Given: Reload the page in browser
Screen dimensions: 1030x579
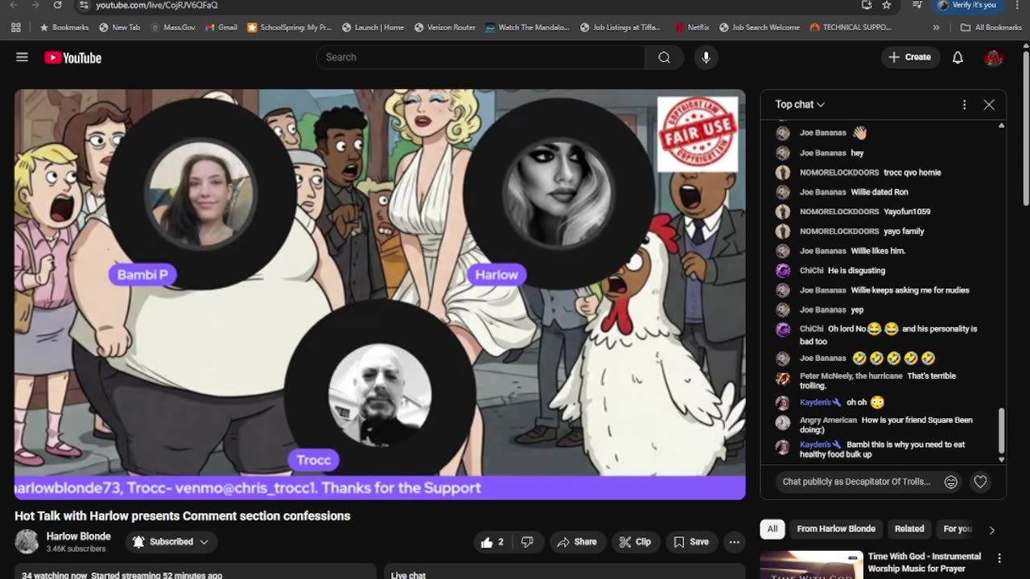Looking at the screenshot, I should click(58, 5).
